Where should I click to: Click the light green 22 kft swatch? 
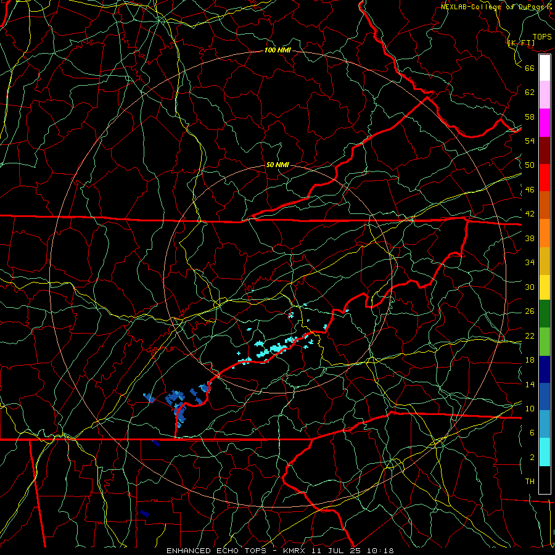[545, 342]
